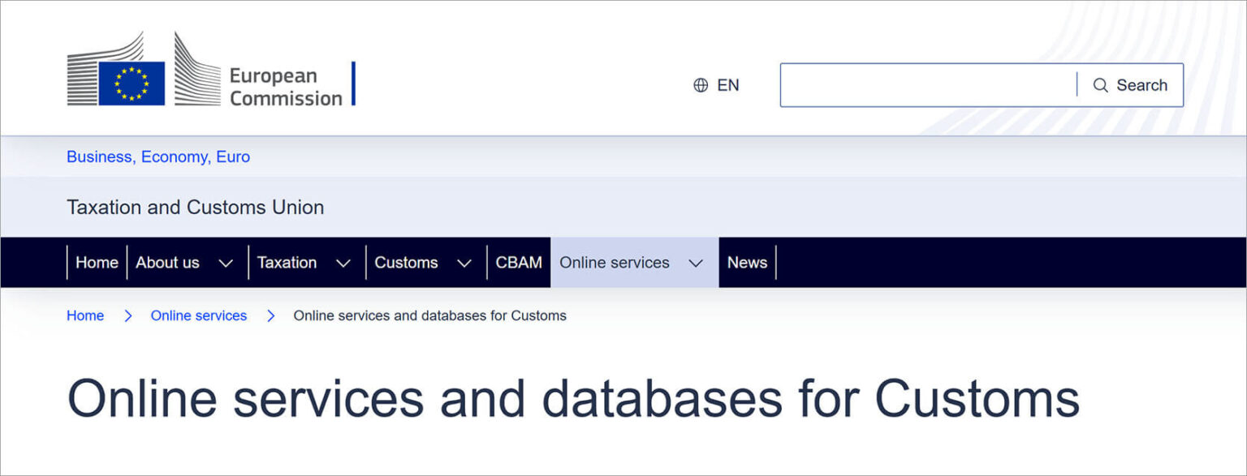Expand the Taxation menu chevron
Screen dimensions: 1247x476
[x=343, y=263]
